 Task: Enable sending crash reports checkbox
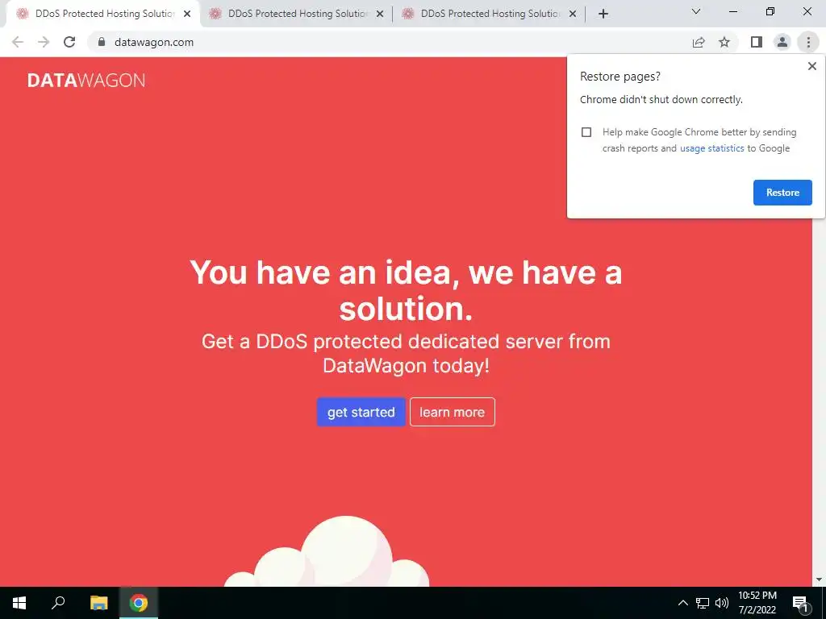click(586, 132)
